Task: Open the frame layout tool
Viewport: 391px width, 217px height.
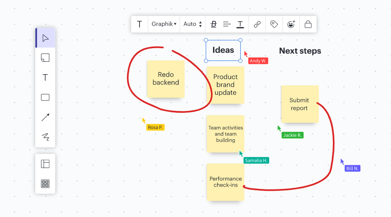Action: pyautogui.click(x=45, y=164)
